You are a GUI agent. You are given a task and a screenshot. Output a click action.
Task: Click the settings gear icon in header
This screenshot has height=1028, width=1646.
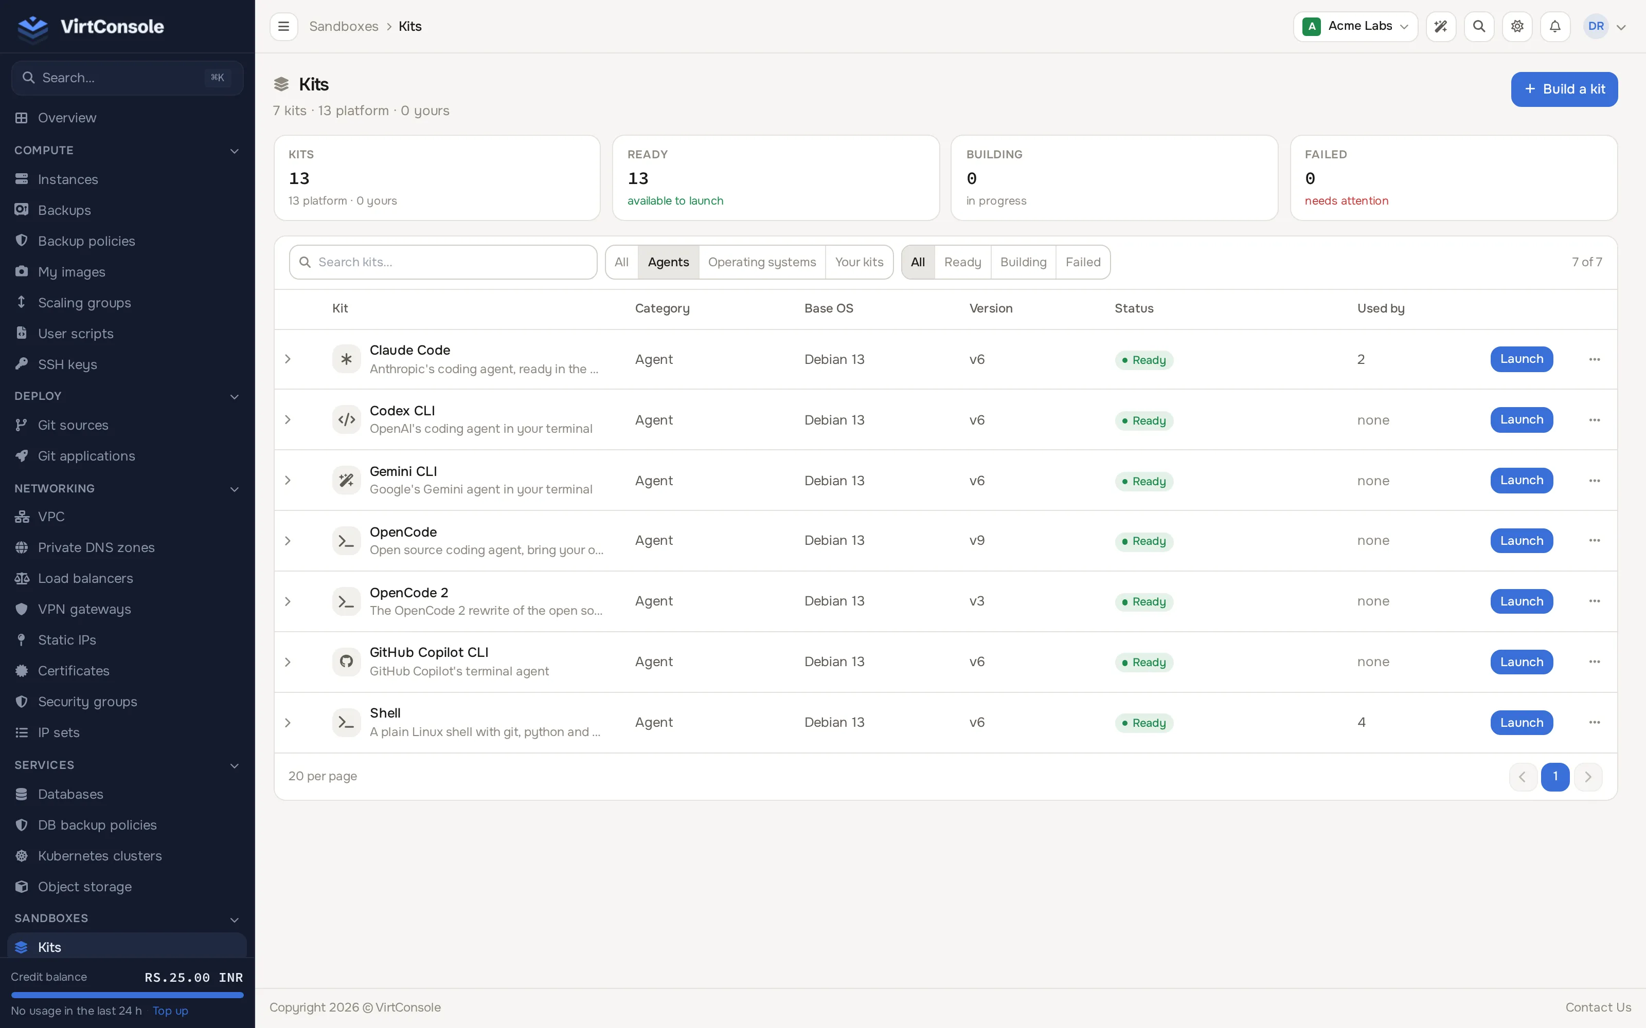click(x=1517, y=27)
